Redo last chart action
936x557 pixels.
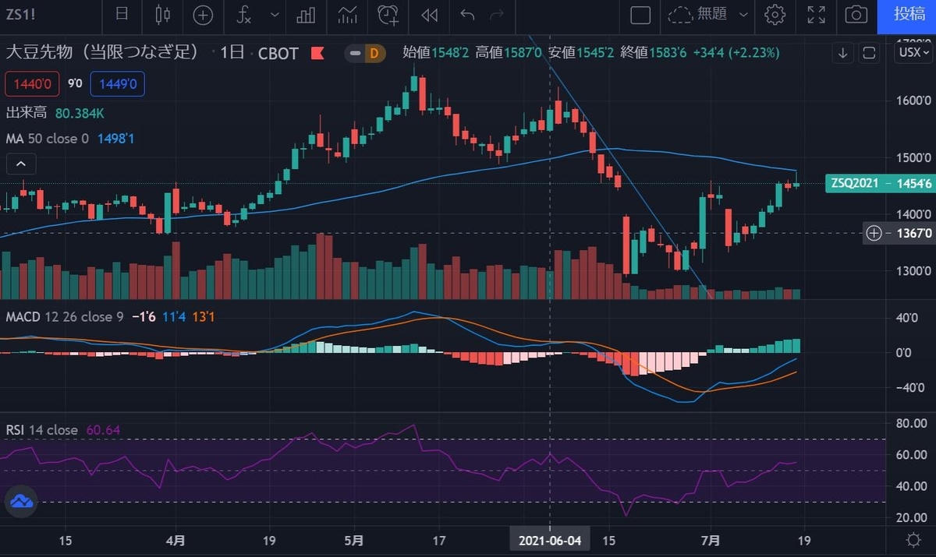coord(496,14)
